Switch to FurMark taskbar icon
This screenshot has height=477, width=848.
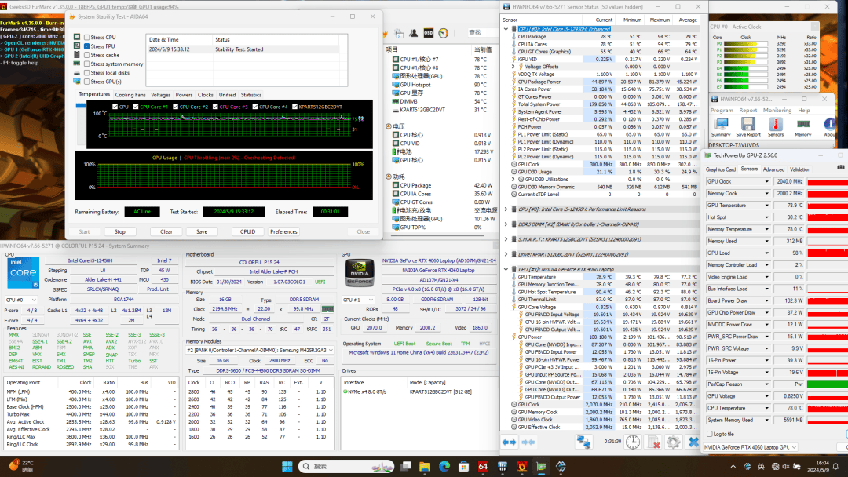pos(522,466)
